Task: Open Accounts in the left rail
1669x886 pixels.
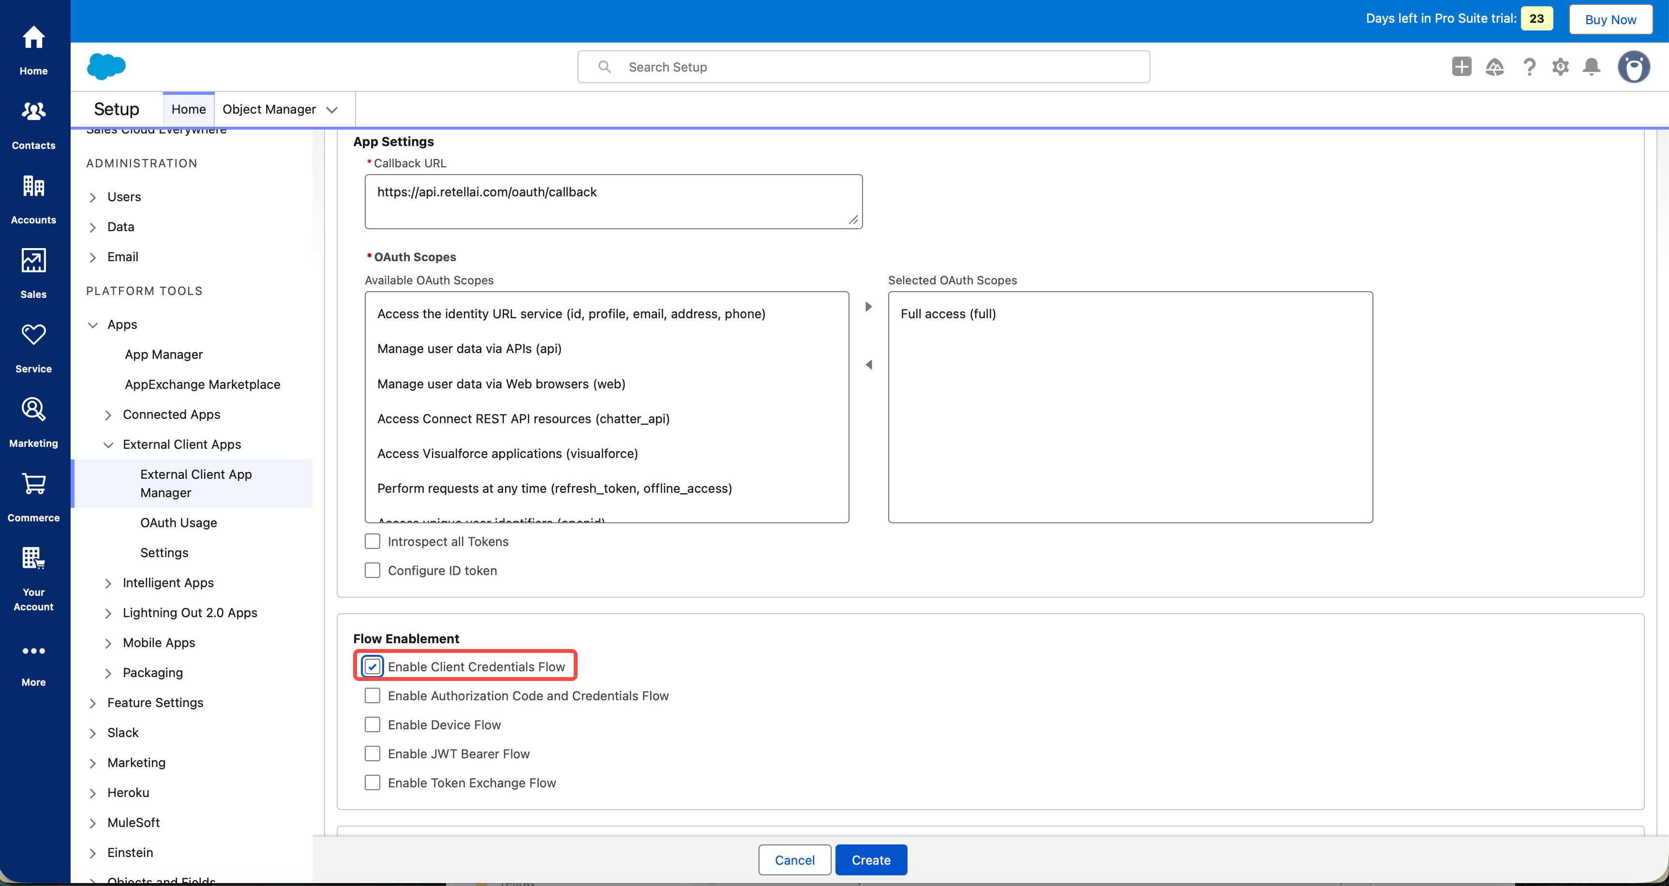Action: pos(34,199)
